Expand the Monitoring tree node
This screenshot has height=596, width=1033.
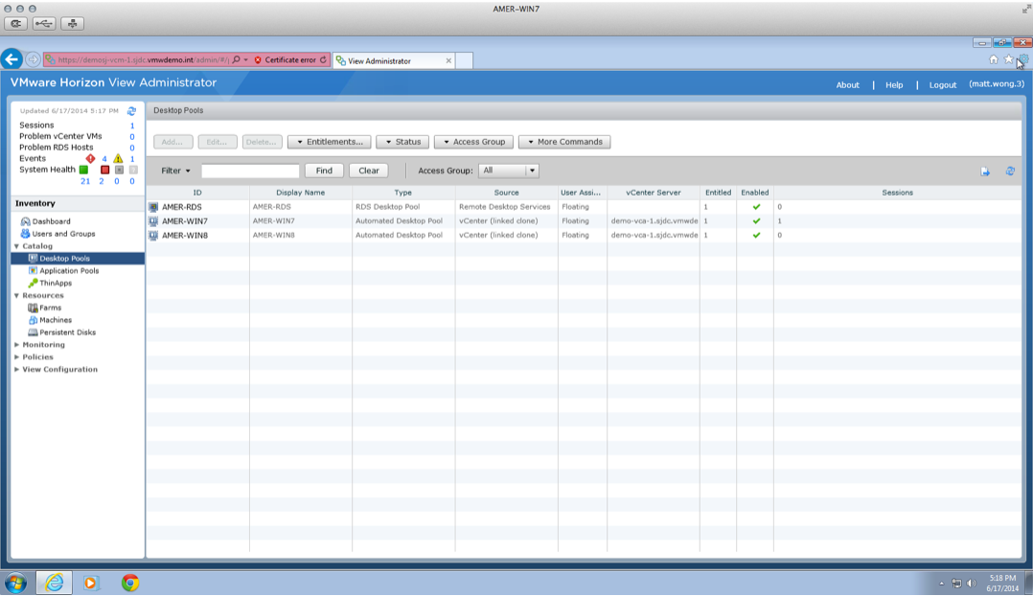click(16, 344)
